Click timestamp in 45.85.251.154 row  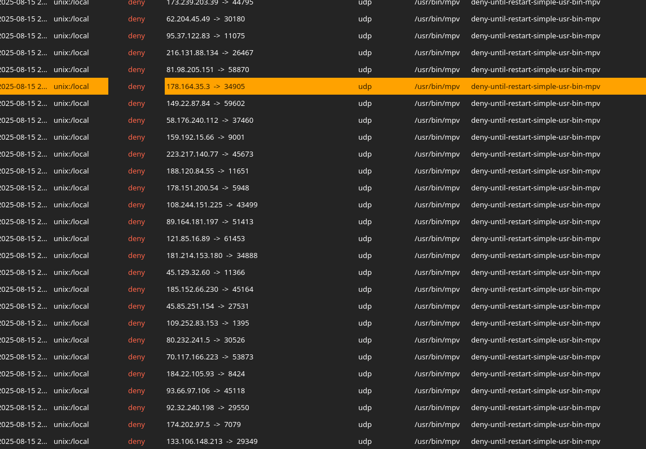click(24, 306)
